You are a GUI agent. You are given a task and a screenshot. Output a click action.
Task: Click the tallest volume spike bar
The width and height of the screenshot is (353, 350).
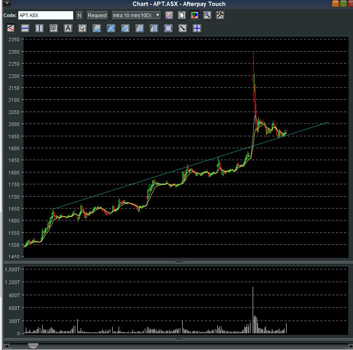253,310
